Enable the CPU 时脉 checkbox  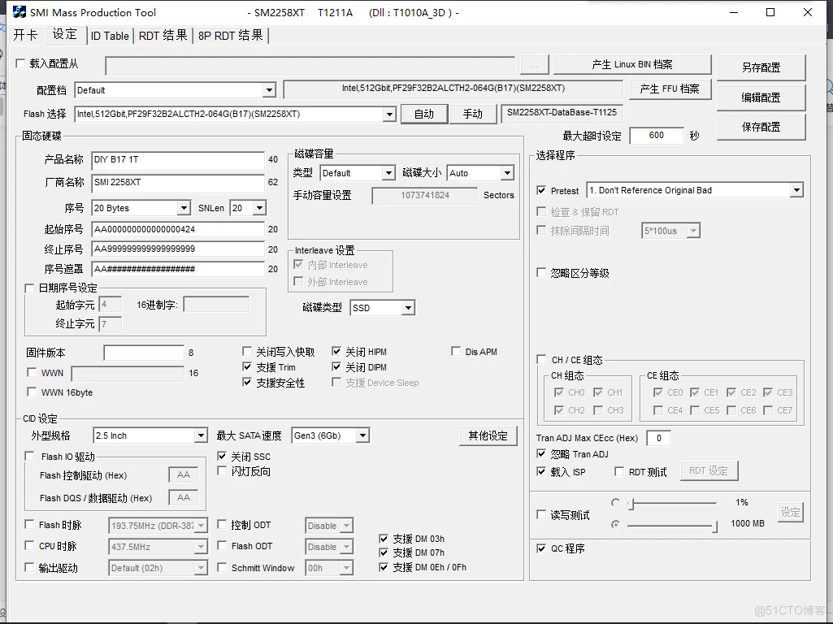30,546
